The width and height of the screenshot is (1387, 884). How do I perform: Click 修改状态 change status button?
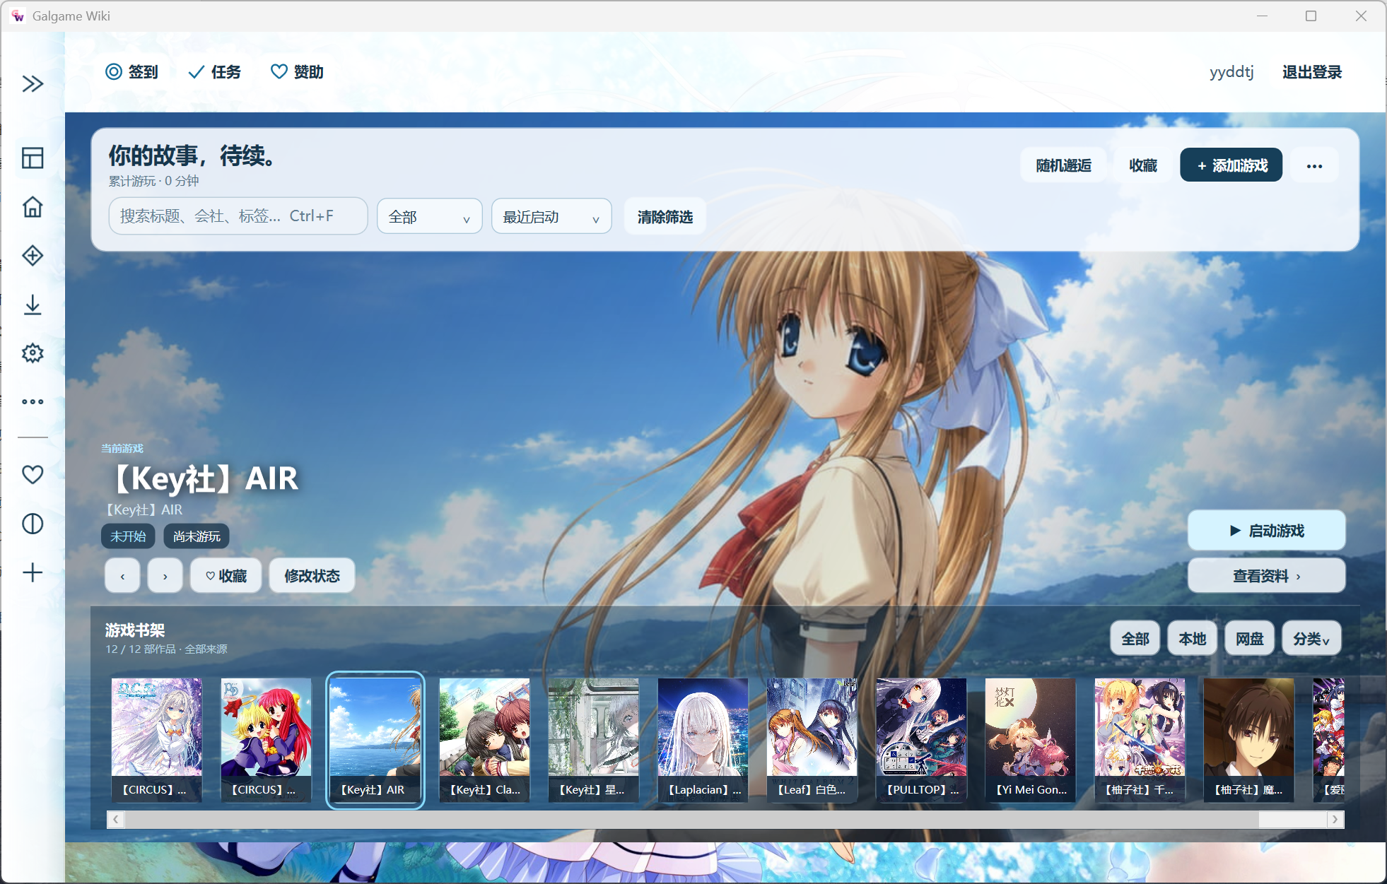[x=312, y=576]
